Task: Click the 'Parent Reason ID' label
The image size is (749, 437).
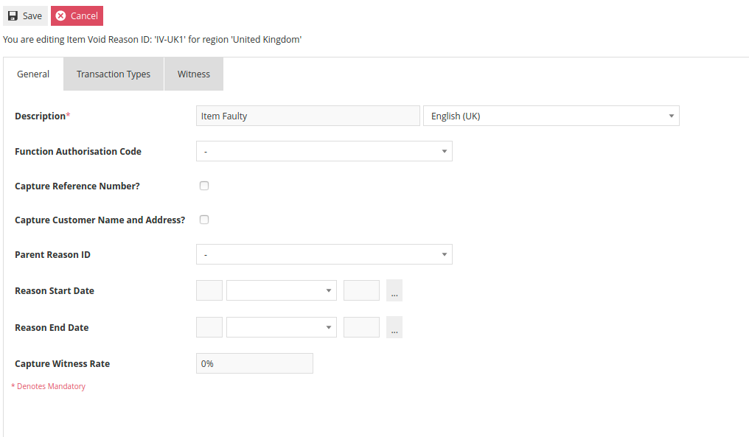Action: pos(52,254)
